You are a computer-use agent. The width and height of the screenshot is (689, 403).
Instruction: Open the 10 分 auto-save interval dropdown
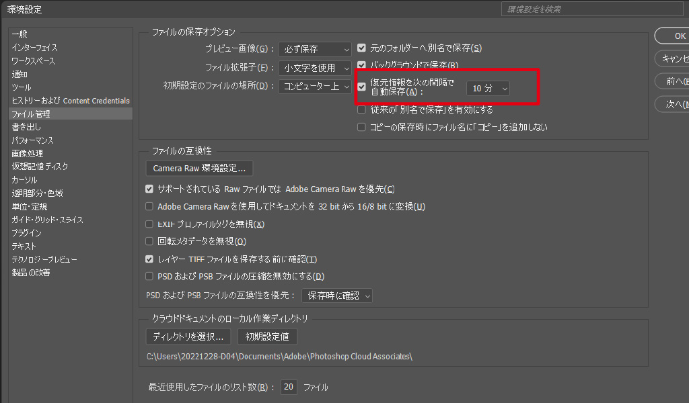pyautogui.click(x=488, y=88)
